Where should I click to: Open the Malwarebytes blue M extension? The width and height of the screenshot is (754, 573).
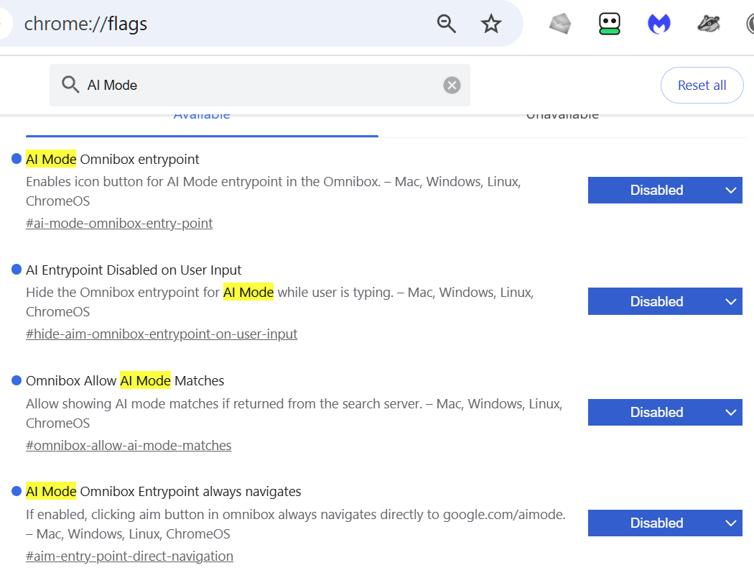coord(659,24)
